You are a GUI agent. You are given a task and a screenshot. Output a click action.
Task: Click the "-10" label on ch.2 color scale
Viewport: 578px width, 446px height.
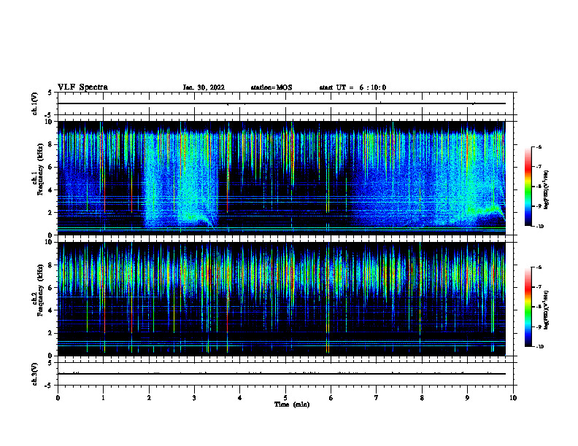click(539, 347)
